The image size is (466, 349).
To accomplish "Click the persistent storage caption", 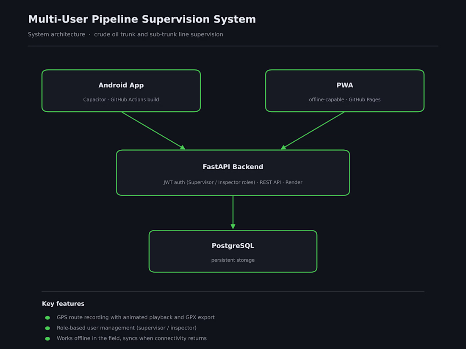I will point(233,260).
